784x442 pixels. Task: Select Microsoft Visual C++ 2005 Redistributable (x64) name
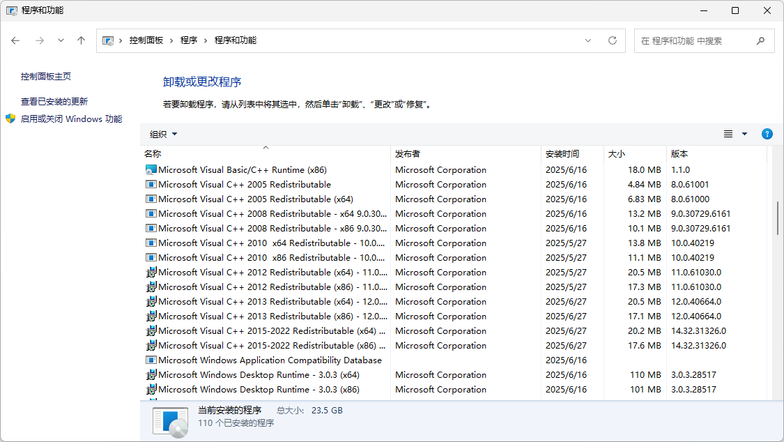coord(256,199)
